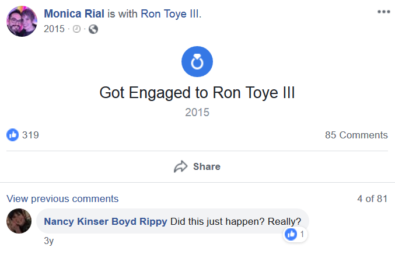Expand View previous comments
Screen dimensions: 395x261
(x=62, y=199)
